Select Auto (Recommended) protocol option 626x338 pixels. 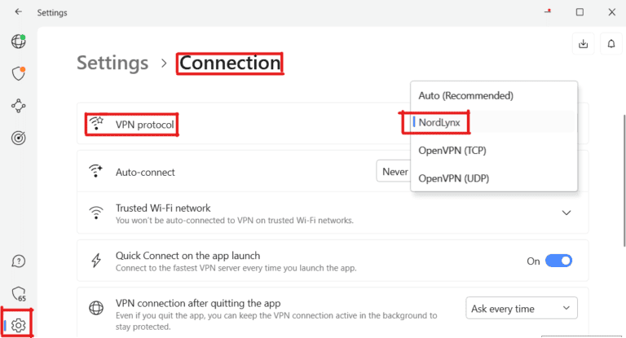(465, 95)
